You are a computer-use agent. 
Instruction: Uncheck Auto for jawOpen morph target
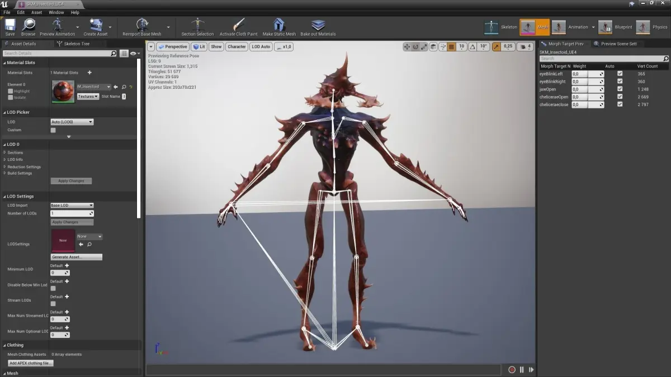(620, 89)
